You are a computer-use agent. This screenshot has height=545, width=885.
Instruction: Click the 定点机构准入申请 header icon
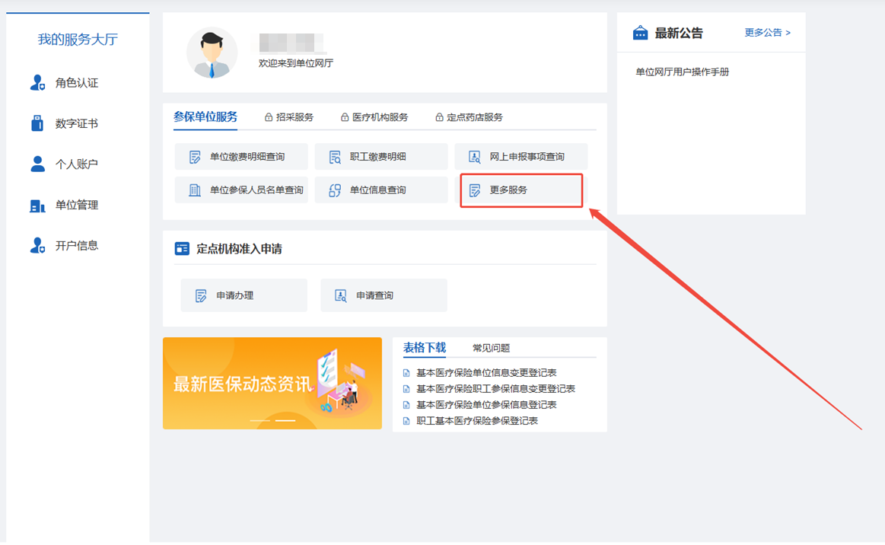click(182, 249)
